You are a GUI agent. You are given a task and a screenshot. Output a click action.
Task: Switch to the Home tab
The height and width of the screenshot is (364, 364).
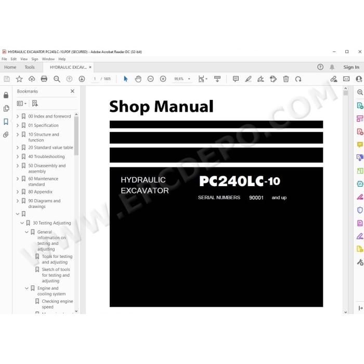10,67
